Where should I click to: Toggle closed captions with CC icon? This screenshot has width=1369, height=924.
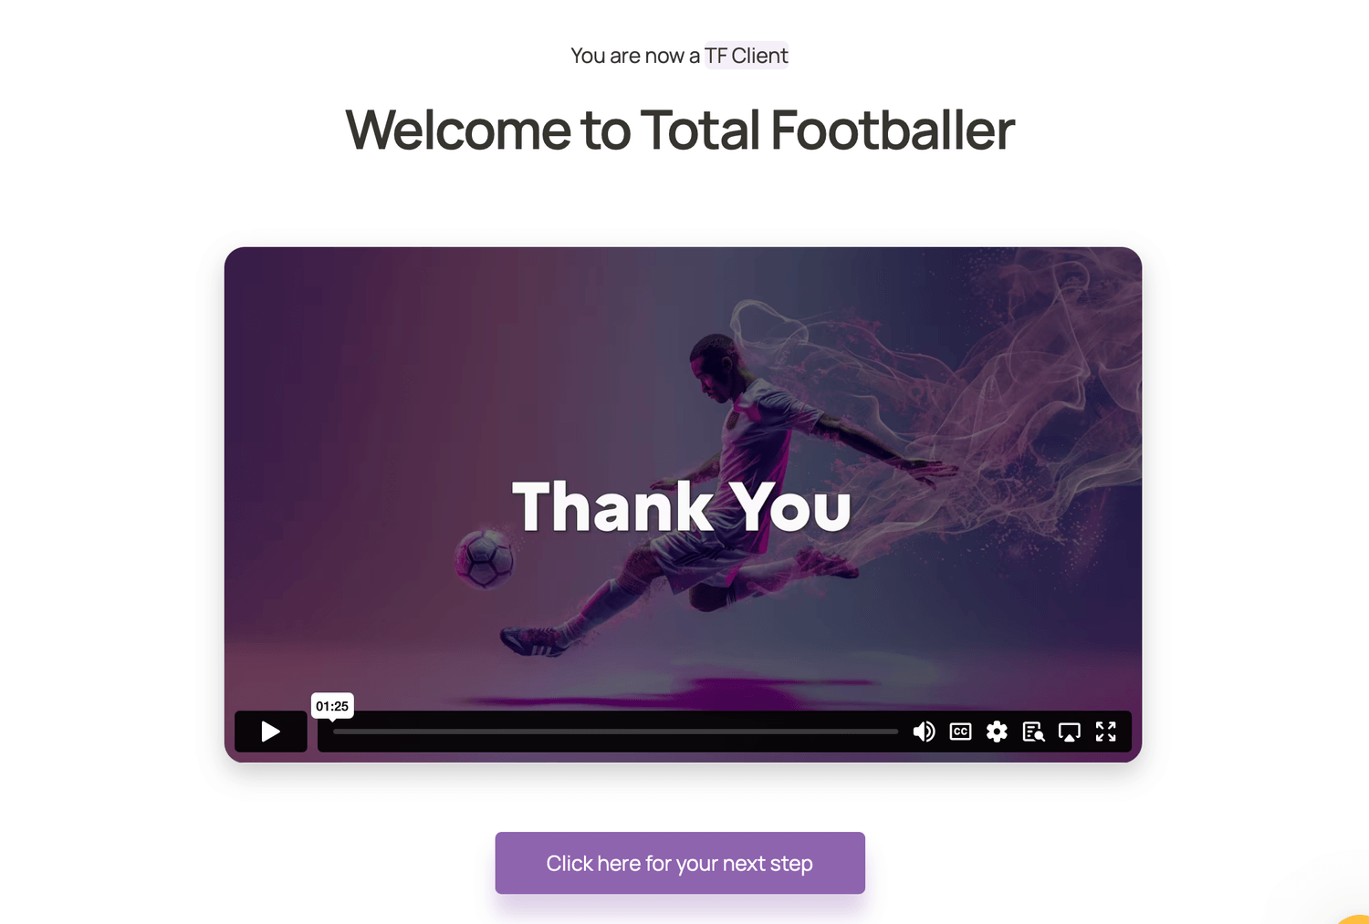point(960,732)
